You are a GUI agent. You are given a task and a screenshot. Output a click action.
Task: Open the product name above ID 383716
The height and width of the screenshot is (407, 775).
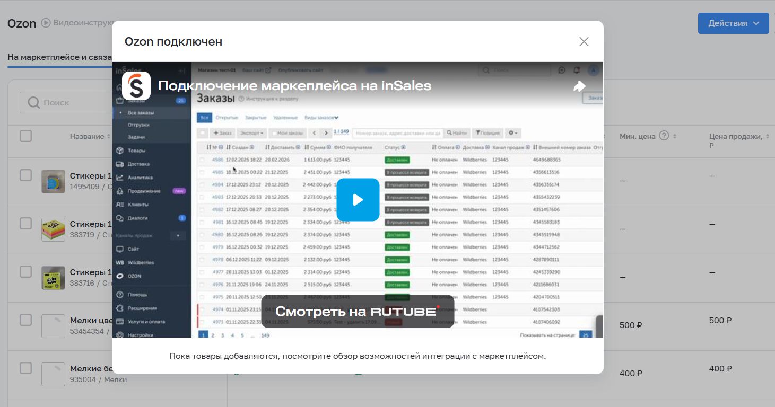pos(91,272)
